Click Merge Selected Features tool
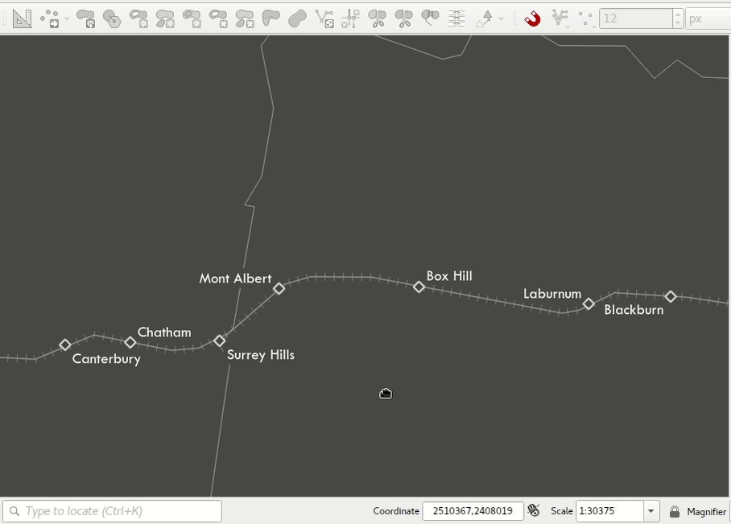 [x=430, y=19]
